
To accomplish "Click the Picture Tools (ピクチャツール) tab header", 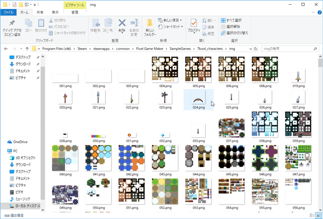I will [75, 5].
